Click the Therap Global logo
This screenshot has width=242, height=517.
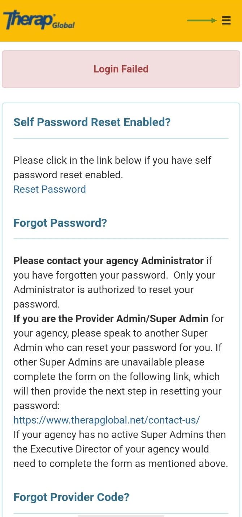[x=39, y=20]
